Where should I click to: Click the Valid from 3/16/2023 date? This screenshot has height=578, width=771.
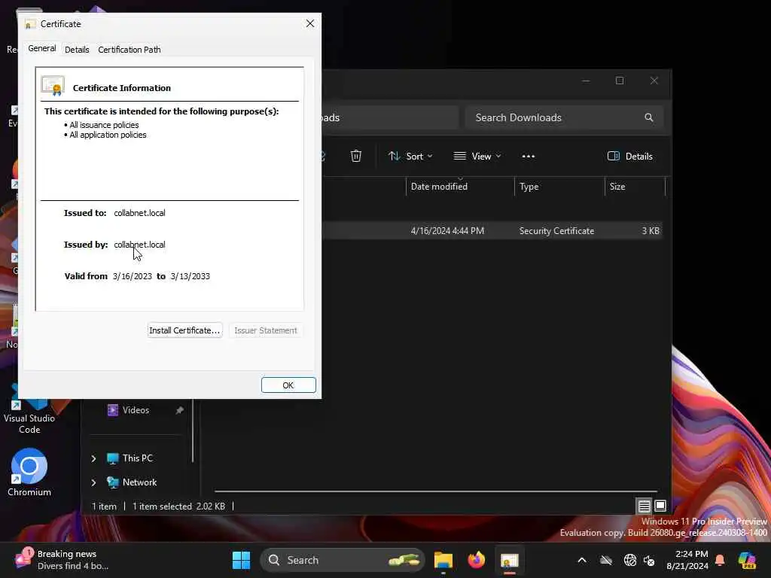coord(133,276)
